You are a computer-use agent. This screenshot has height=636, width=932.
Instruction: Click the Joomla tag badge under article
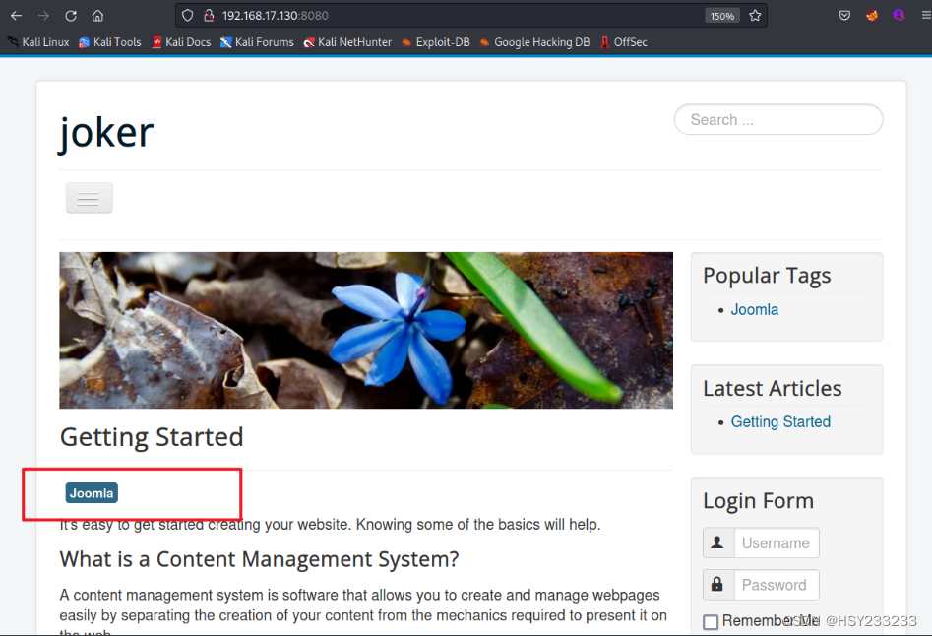click(92, 492)
